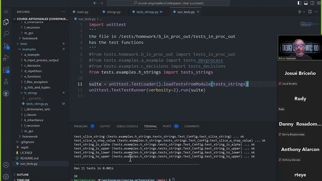The width and height of the screenshot is (322, 181).
Task: Select the run_tests.py editor tab
Action: (186, 12)
